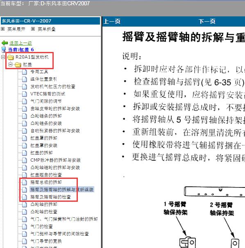Open the 缸盖罩的拆卸 page
Image resolution: width=245 pixels, height=248 pixels.
[x=44, y=138]
